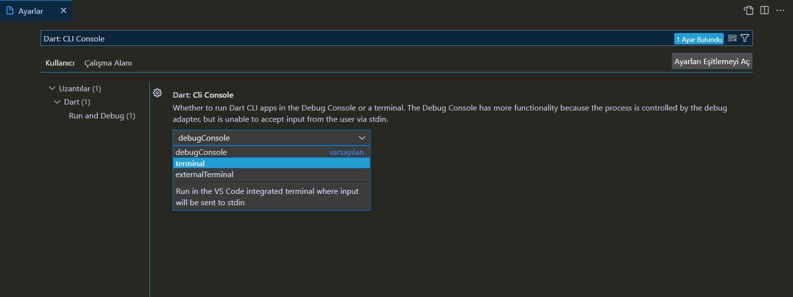Open the settings filter funnel menu
This screenshot has height=297, width=793.
point(745,38)
